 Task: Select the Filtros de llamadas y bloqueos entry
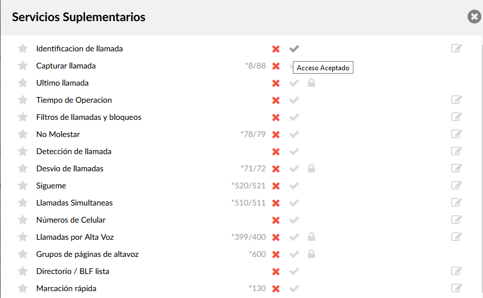(88, 117)
